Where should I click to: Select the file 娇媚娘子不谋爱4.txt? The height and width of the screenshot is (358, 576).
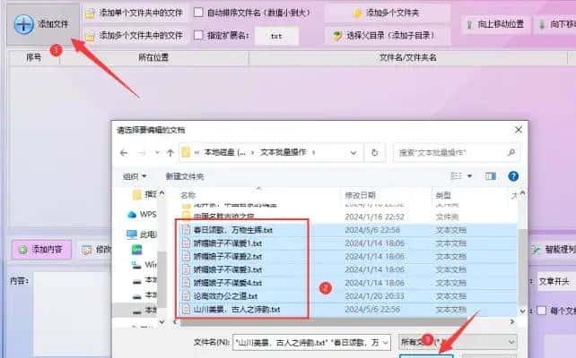(228, 283)
